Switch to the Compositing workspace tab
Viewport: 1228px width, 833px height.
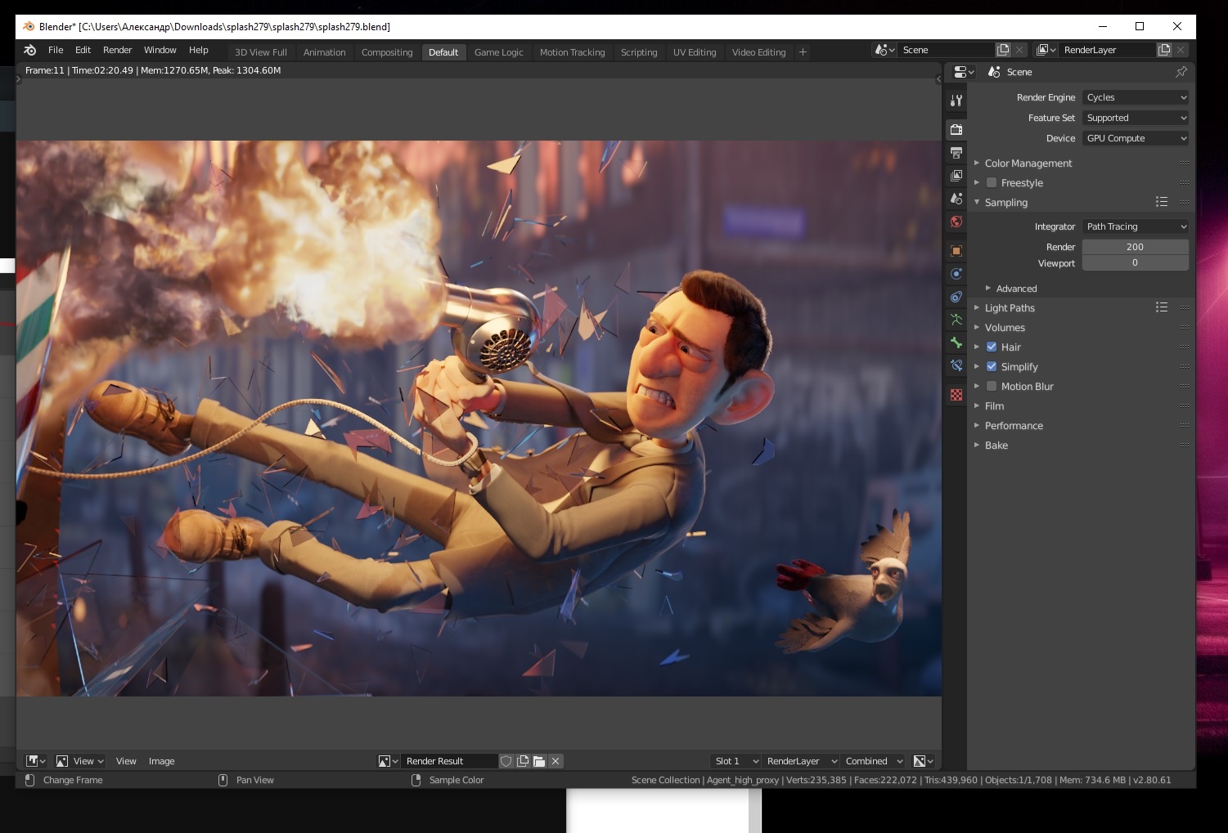[387, 52]
